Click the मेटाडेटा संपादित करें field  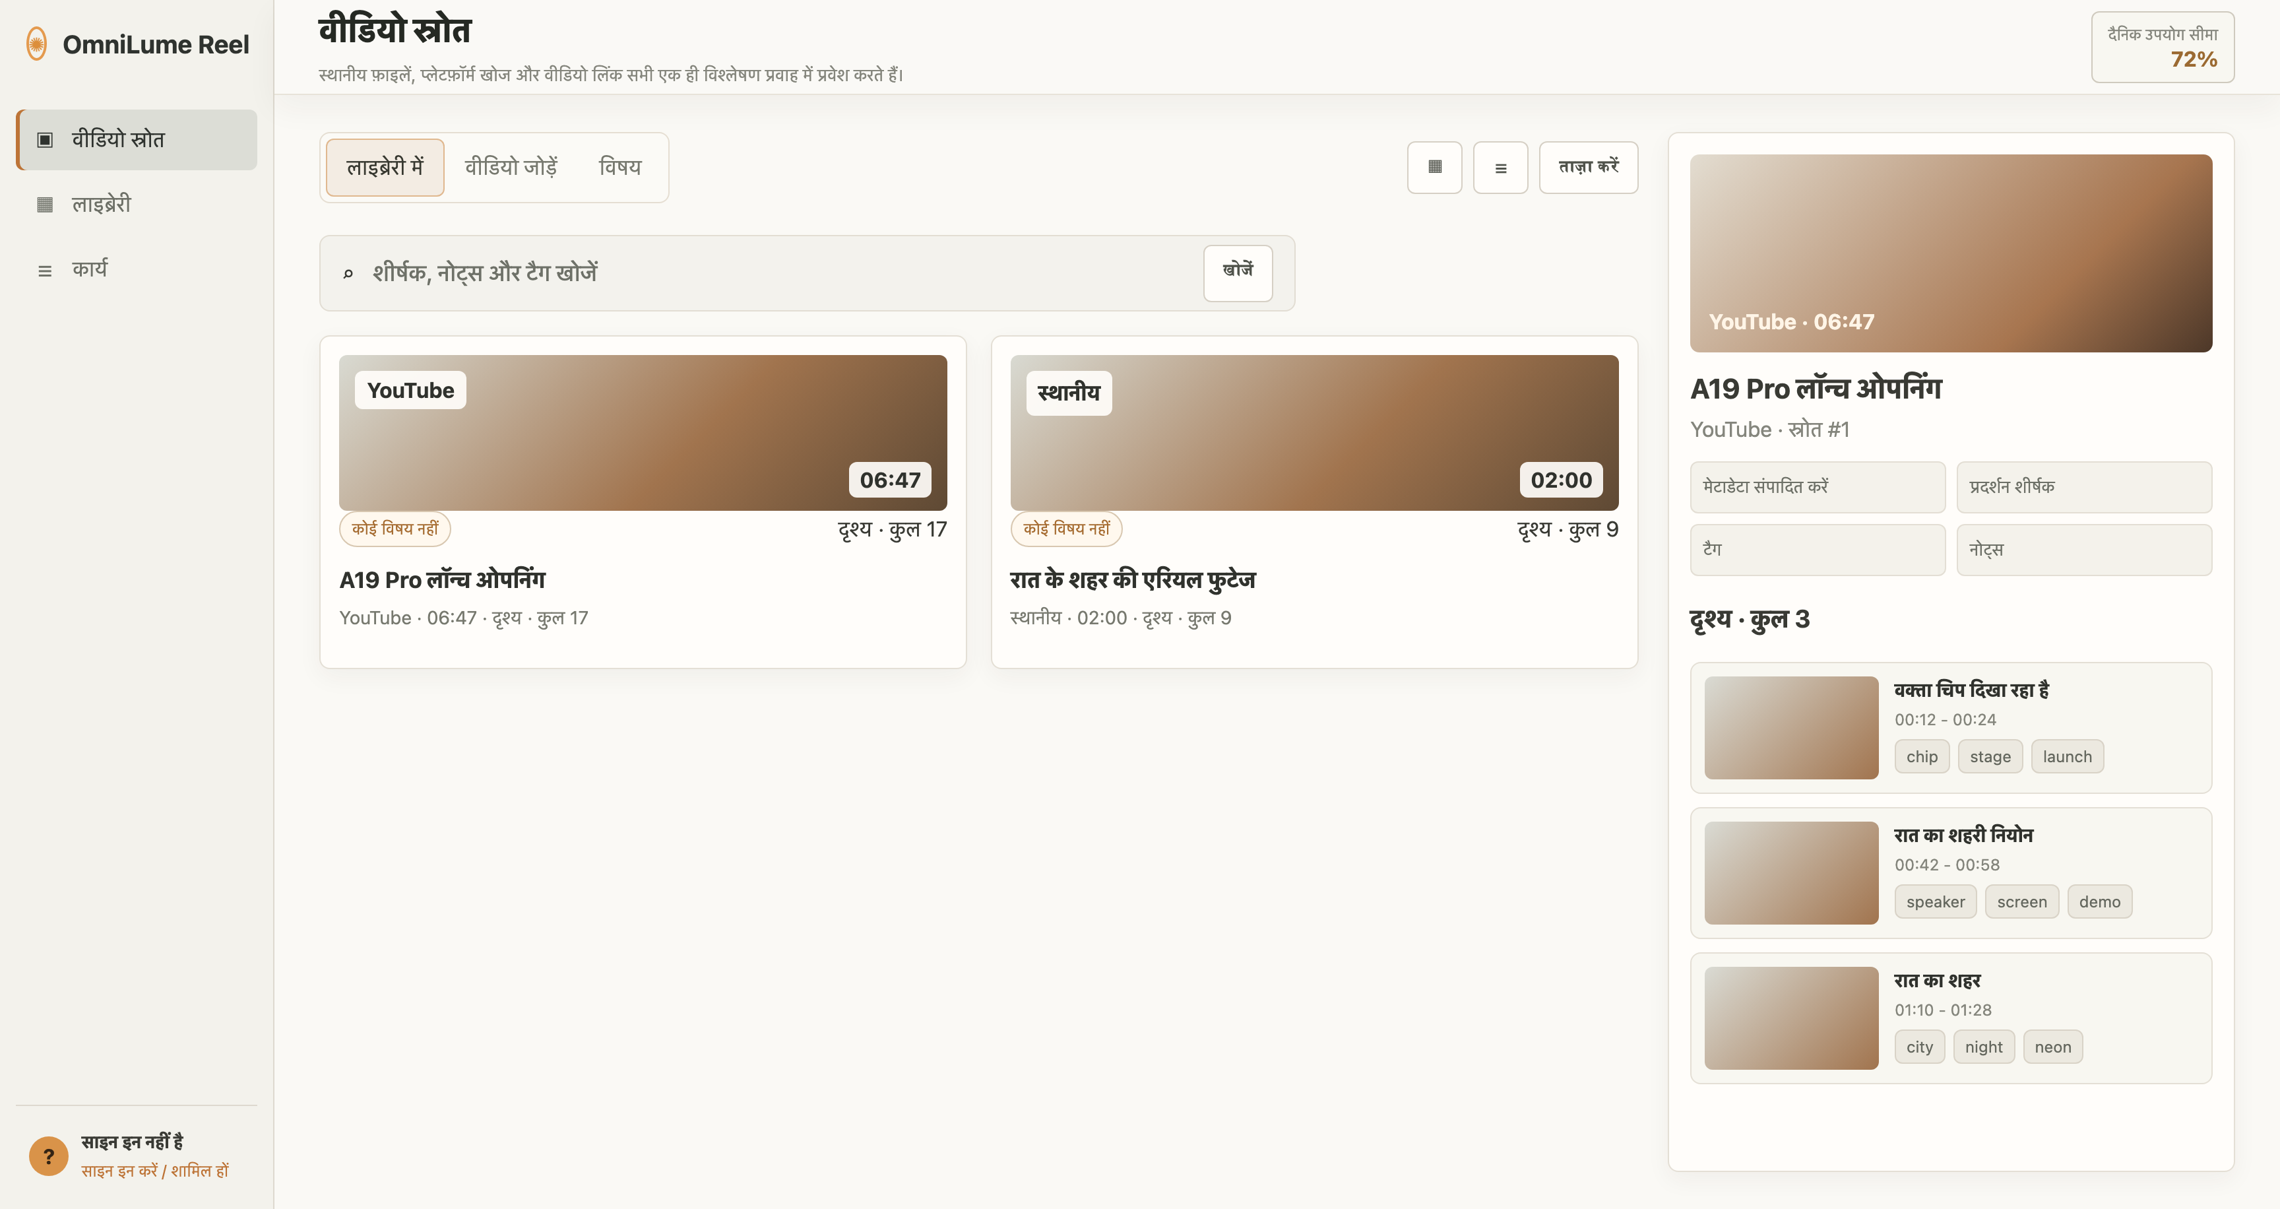pos(1818,487)
